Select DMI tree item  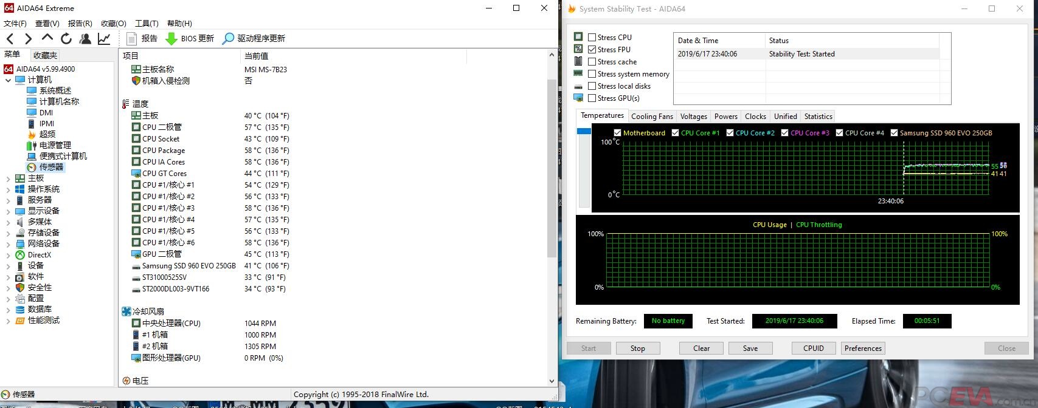46,112
